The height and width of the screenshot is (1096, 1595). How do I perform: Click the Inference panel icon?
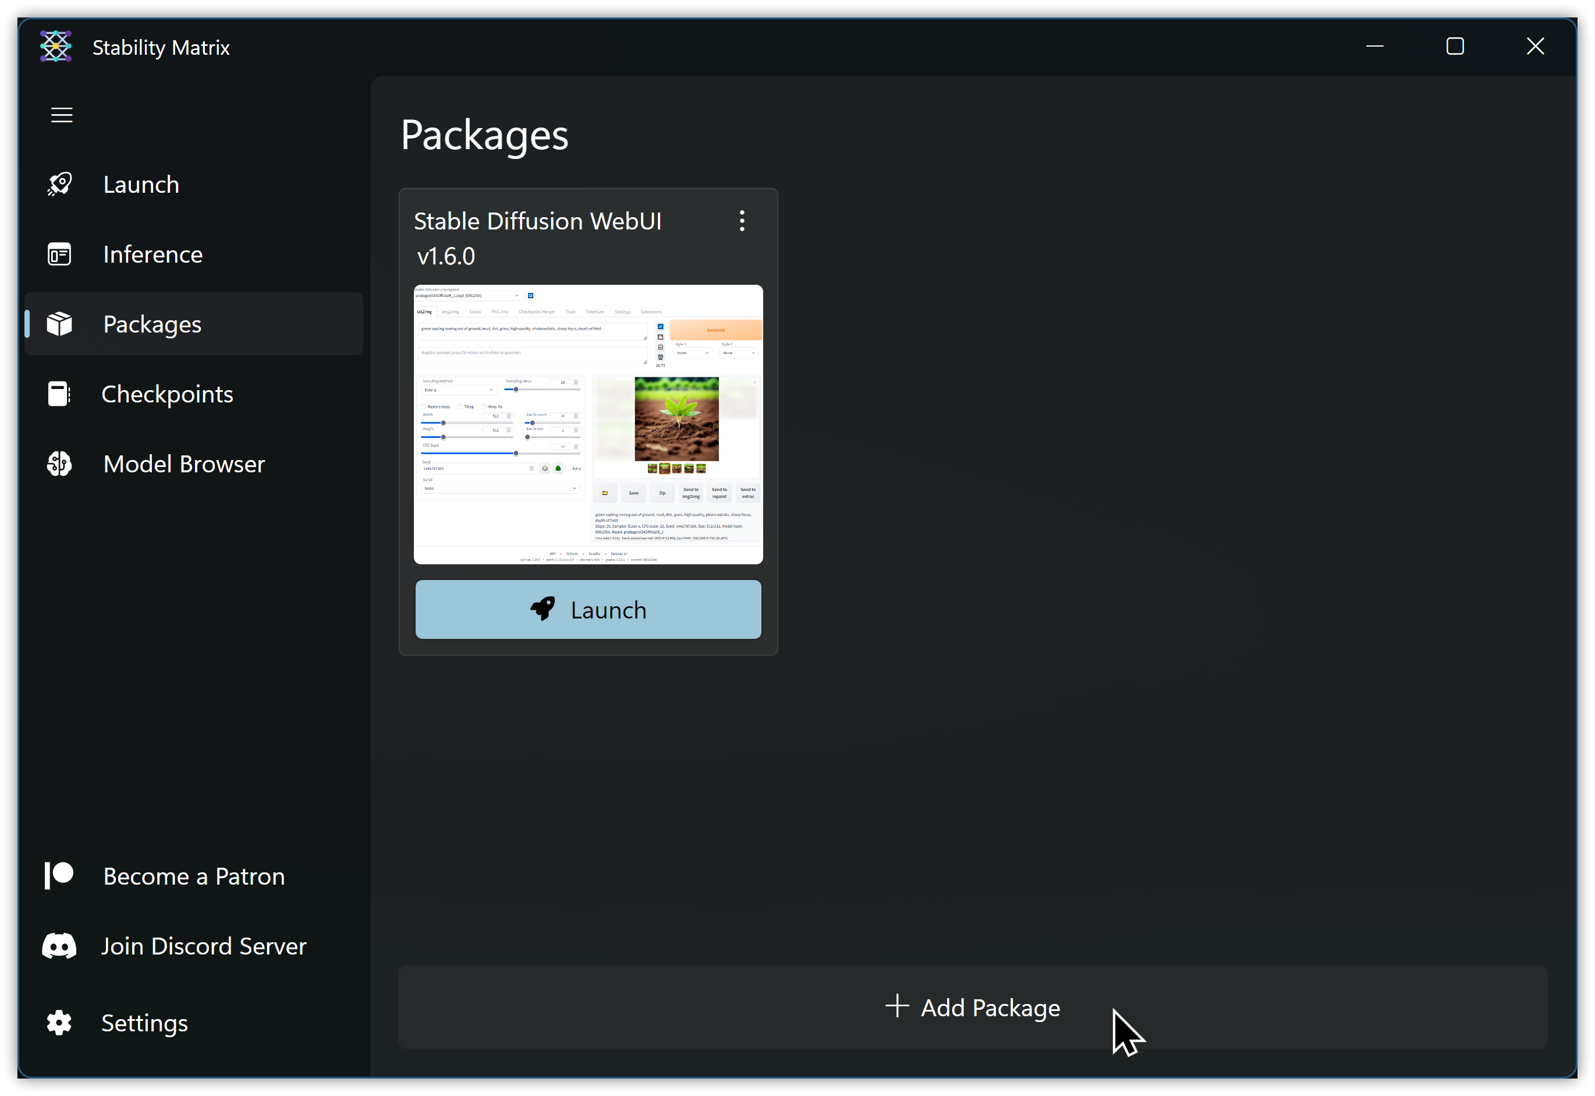(60, 254)
